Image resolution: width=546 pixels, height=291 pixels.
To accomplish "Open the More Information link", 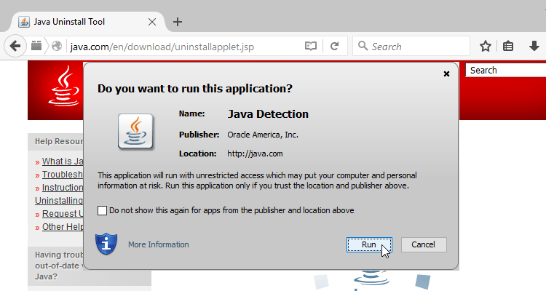I will [x=159, y=244].
